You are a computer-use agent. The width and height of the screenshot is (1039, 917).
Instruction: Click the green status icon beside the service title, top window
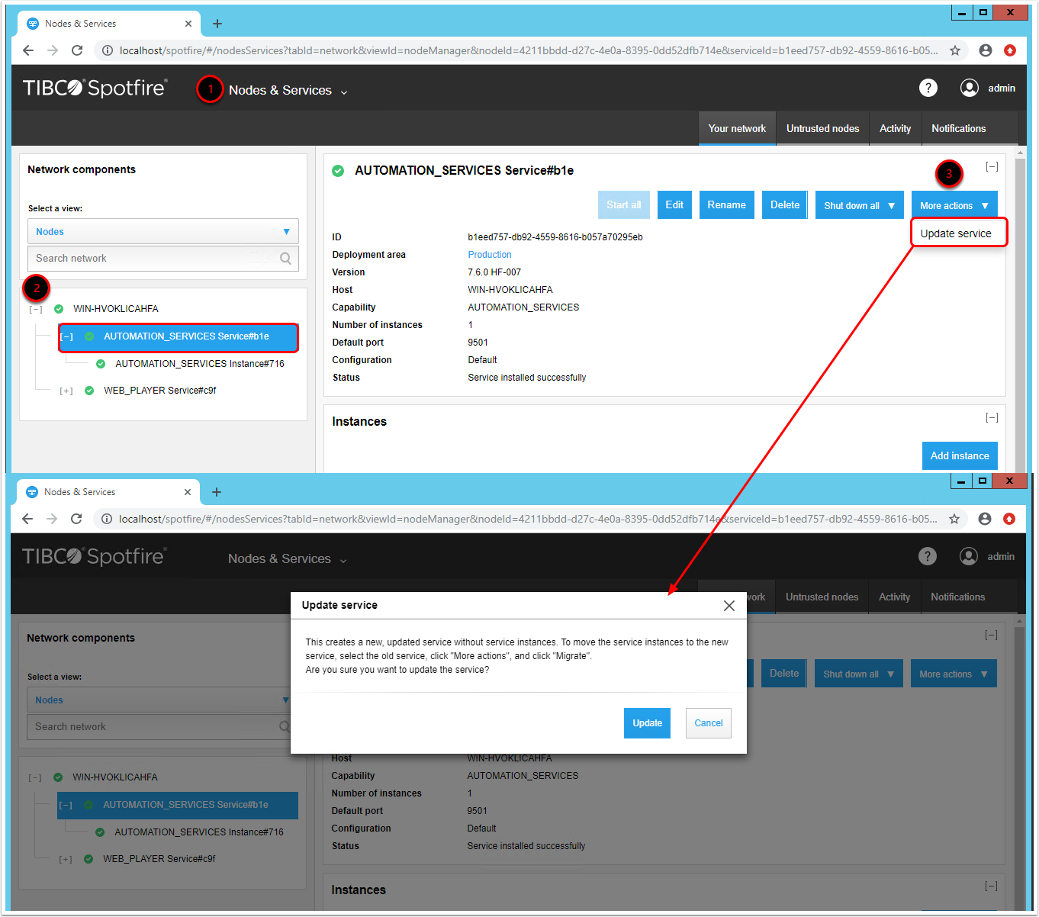338,171
